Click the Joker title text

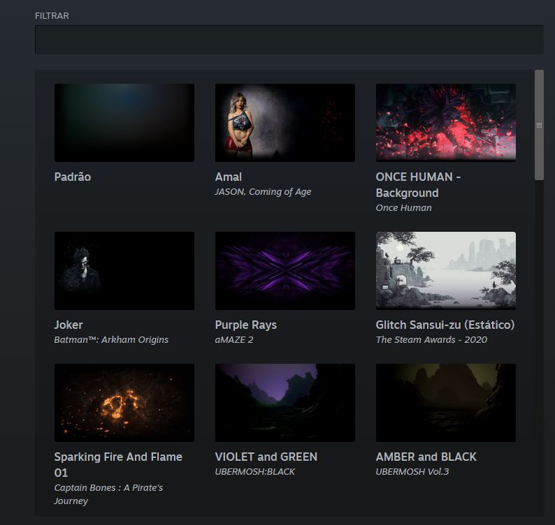pyautogui.click(x=69, y=325)
